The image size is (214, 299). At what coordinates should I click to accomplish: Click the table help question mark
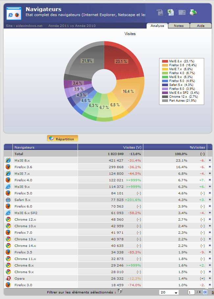click(210, 148)
